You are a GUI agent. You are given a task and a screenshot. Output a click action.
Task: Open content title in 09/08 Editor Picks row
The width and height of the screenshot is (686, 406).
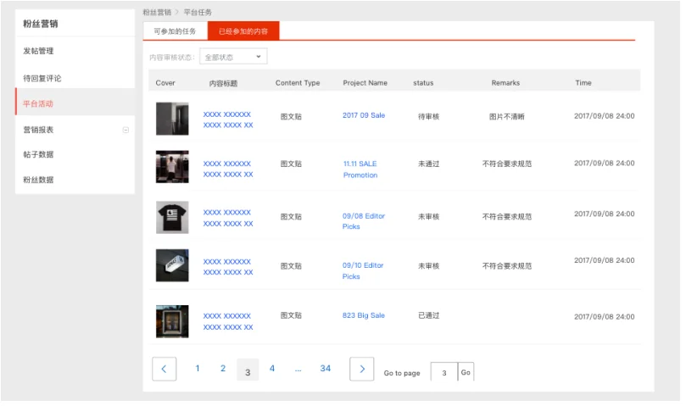tap(228, 218)
